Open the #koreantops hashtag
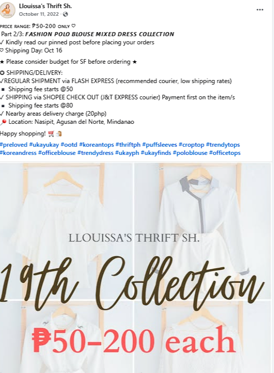 click(x=96, y=145)
